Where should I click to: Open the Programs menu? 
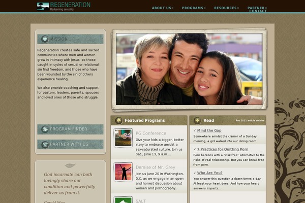click(194, 8)
